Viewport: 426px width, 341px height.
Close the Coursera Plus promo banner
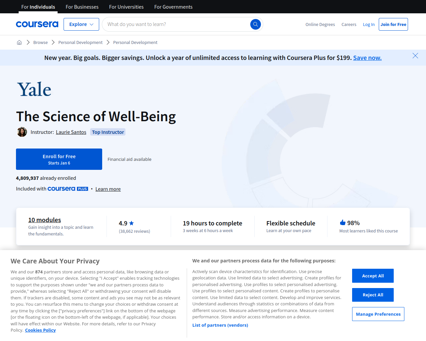415,56
